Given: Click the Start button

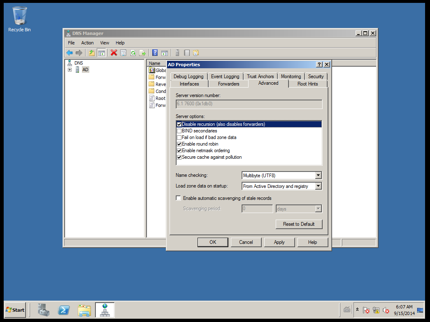Looking at the screenshot, I should (x=15, y=310).
